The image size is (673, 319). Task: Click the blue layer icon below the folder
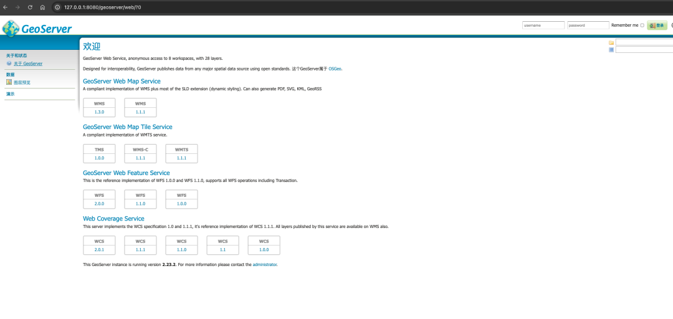pos(611,50)
